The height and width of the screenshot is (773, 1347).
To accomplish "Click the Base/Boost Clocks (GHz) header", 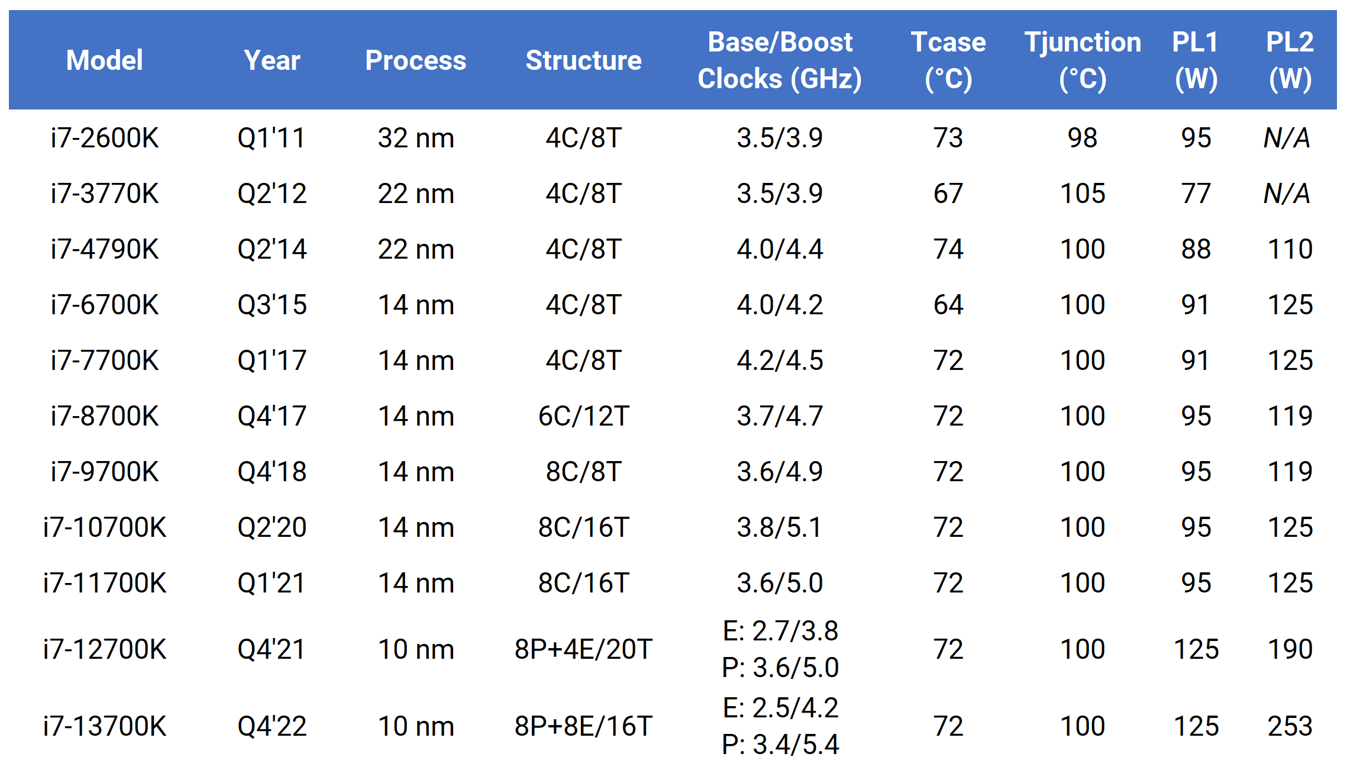I will coord(780,60).
